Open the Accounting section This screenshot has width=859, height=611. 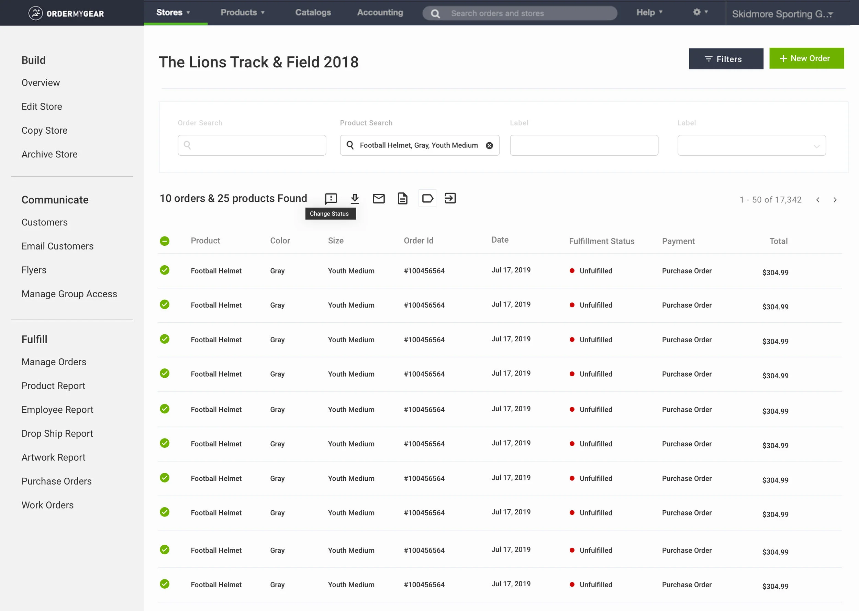[379, 12]
